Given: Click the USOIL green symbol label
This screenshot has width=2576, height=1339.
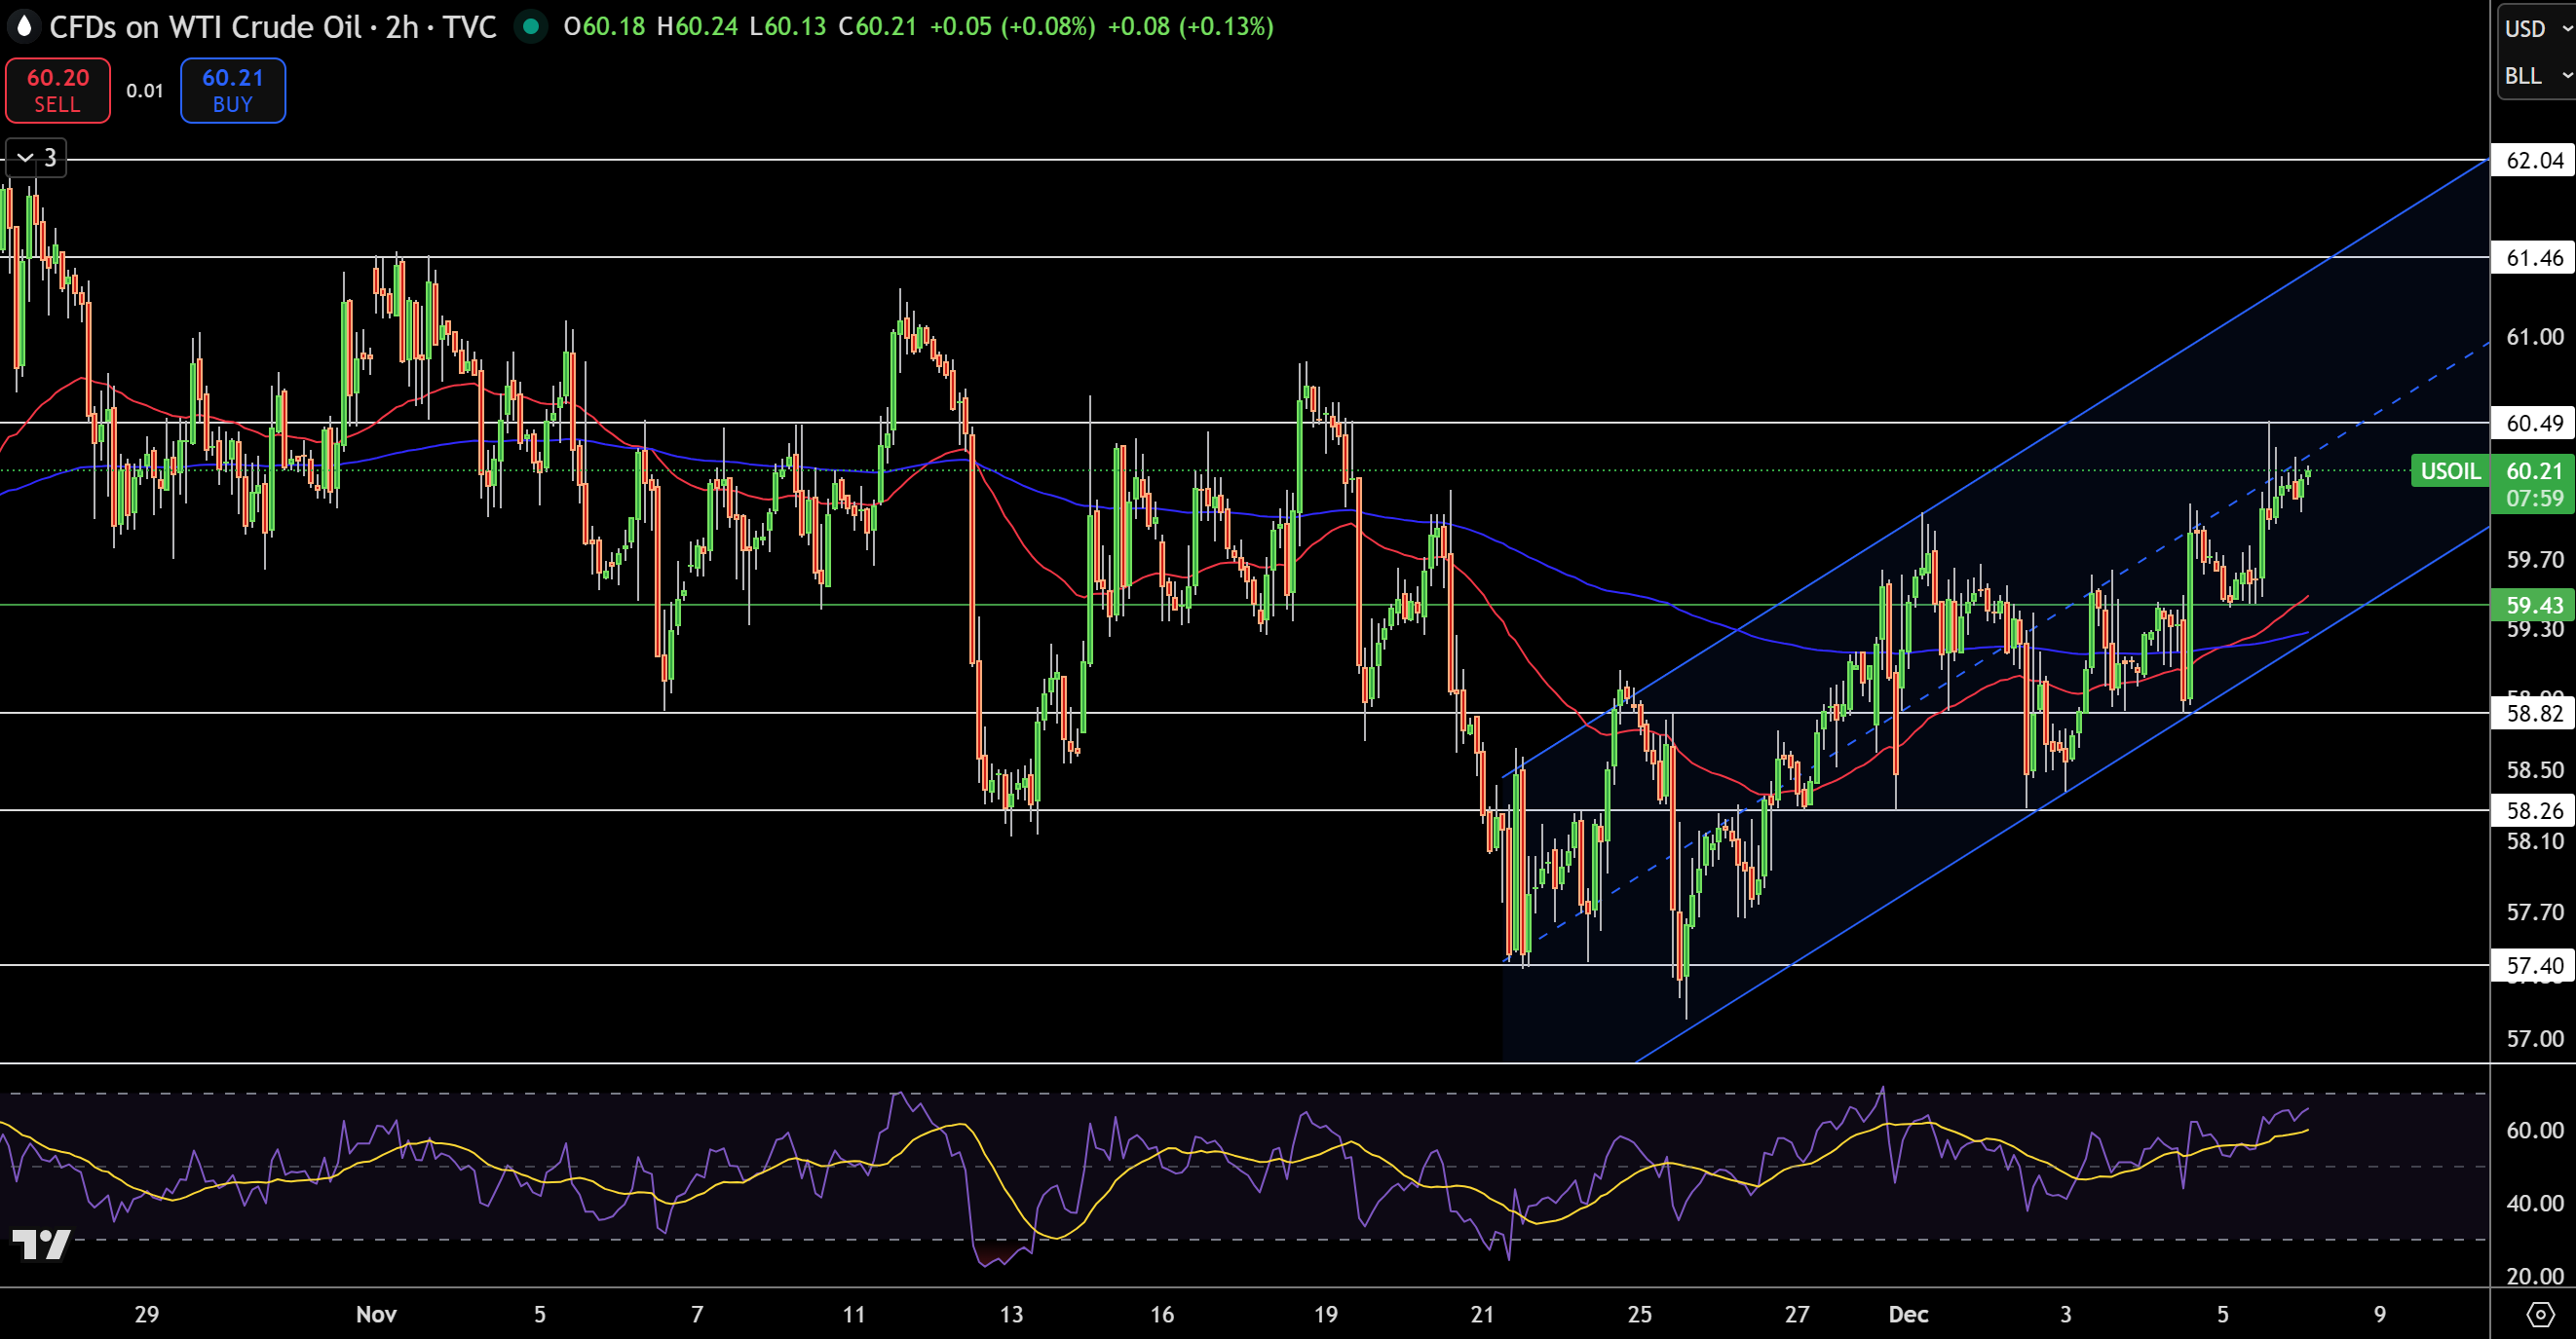Looking at the screenshot, I should click(2449, 470).
